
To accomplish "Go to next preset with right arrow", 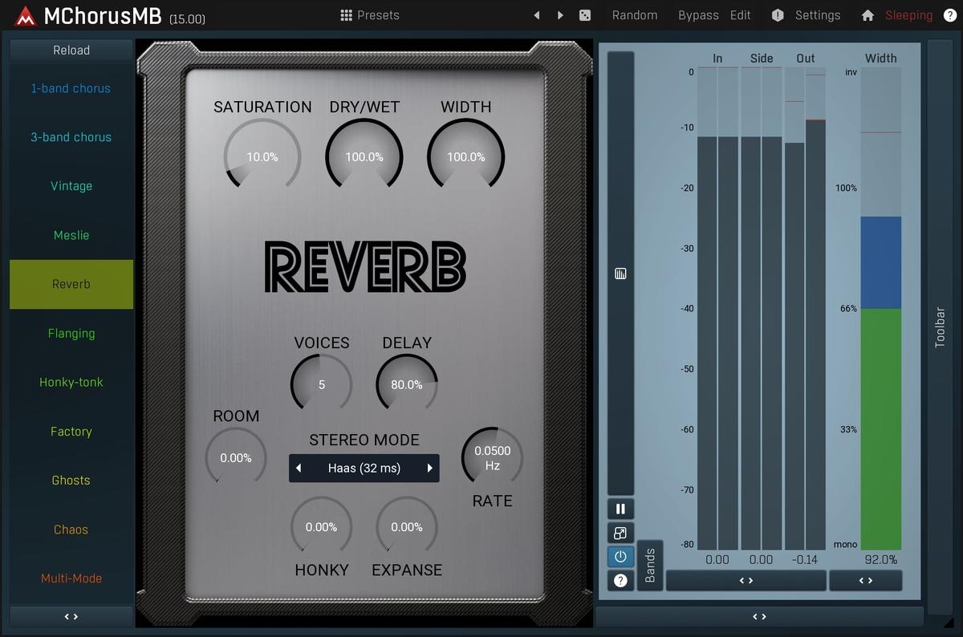I will pos(560,15).
